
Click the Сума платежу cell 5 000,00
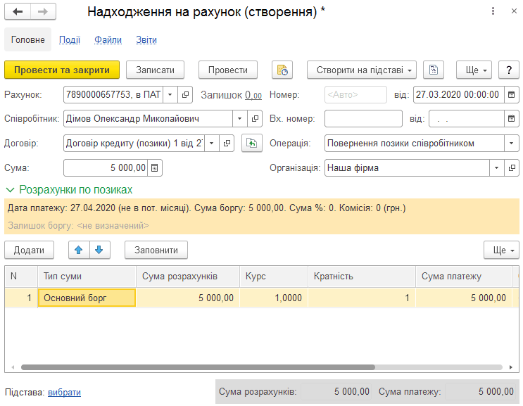tap(464, 298)
